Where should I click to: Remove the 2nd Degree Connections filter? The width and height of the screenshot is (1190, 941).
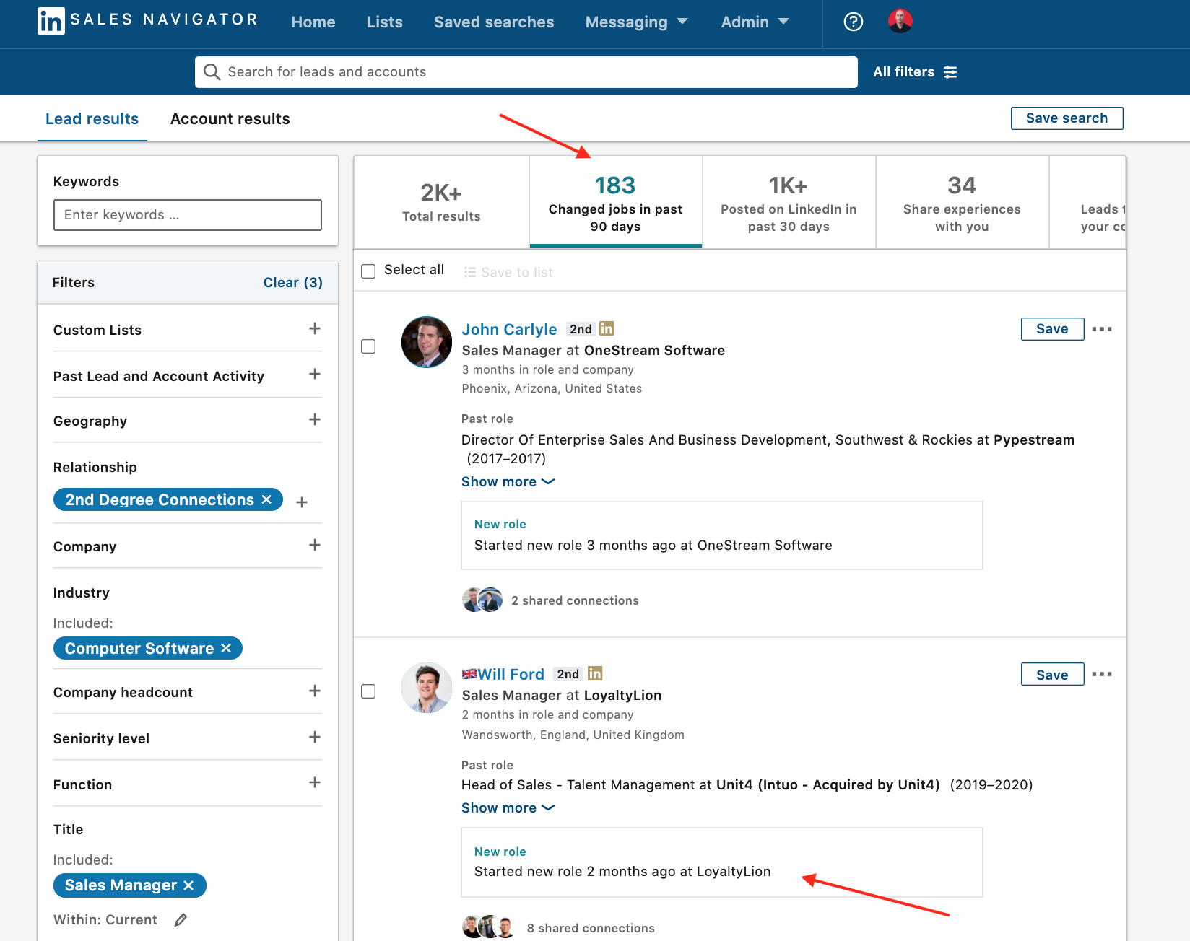point(266,499)
